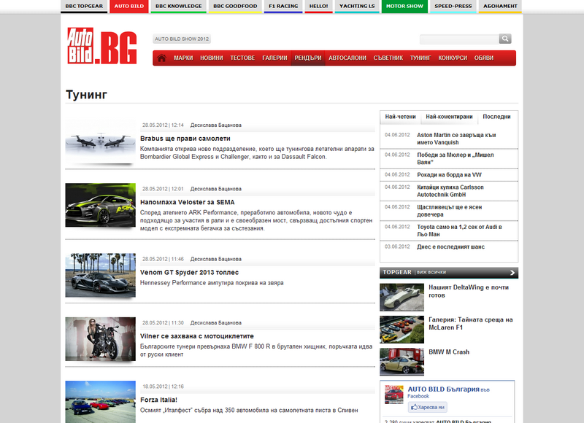584x423 pixels.
Task: Open article Venom GT Spyder 2013 топлес
Action: tap(189, 272)
